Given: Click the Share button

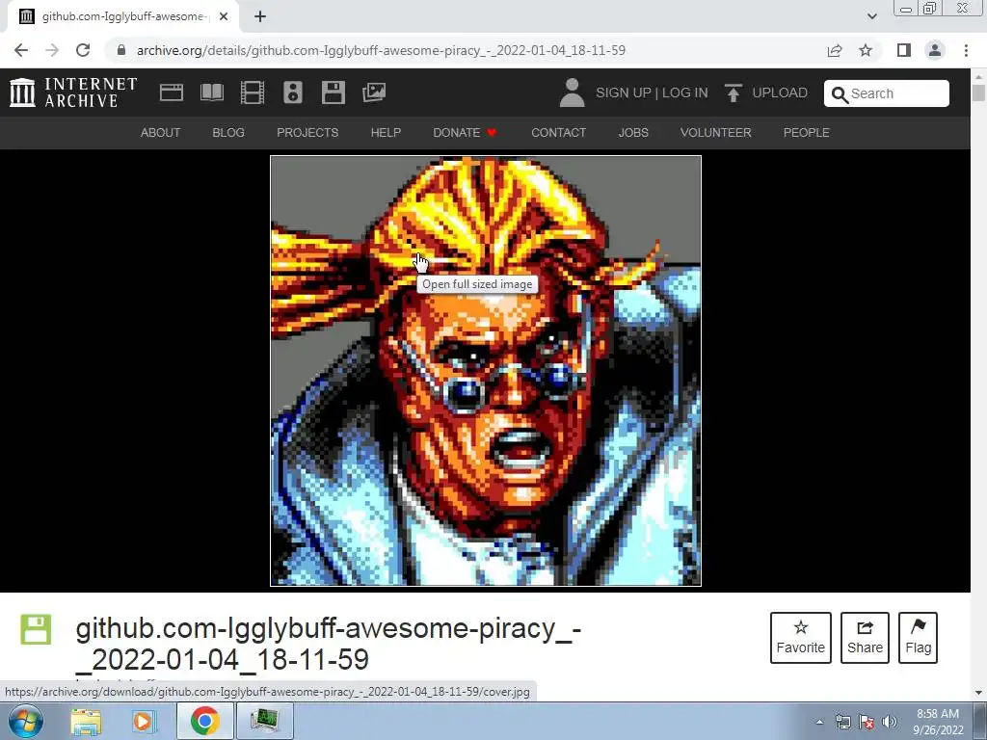Looking at the screenshot, I should click(x=865, y=638).
